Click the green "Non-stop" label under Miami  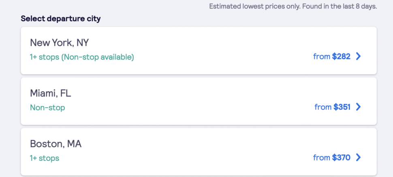pyautogui.click(x=47, y=108)
